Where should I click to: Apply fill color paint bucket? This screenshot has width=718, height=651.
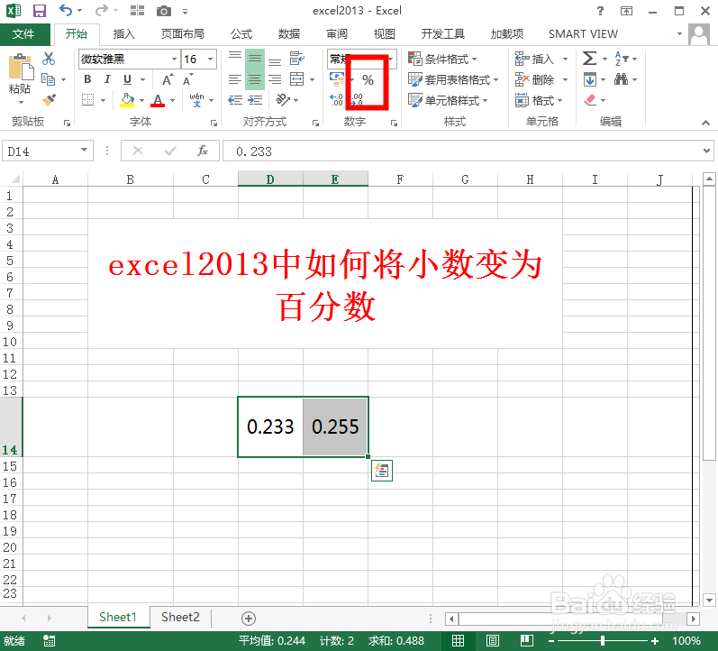pos(127,100)
